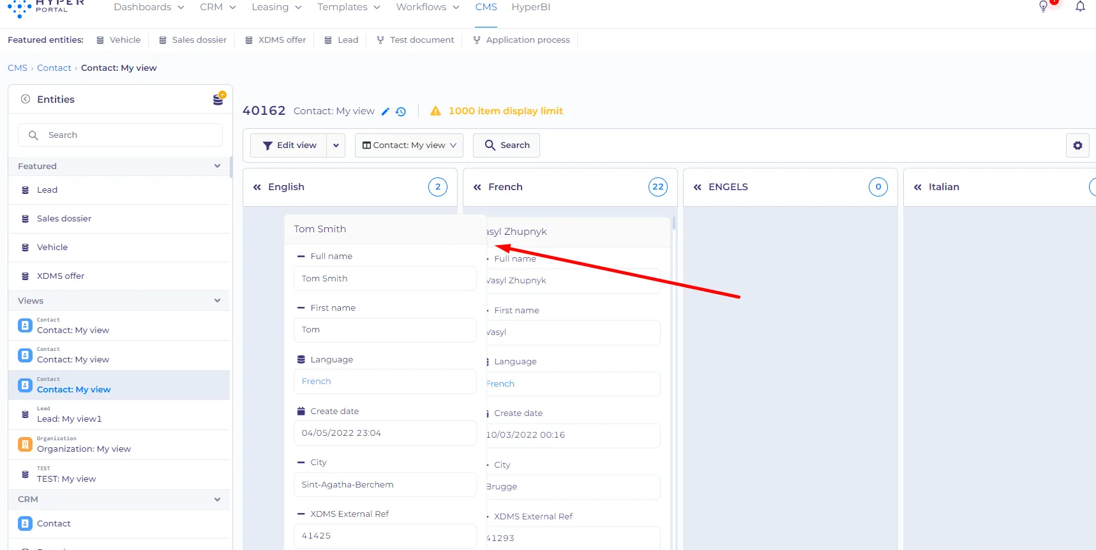Open the XDMS offer item in sidebar
Viewport: 1096px width, 550px height.
[x=119, y=276]
